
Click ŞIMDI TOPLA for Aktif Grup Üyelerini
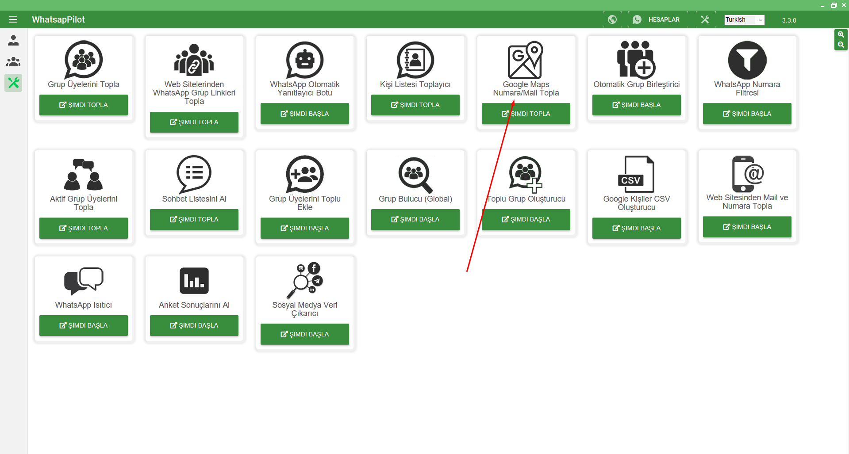(84, 228)
